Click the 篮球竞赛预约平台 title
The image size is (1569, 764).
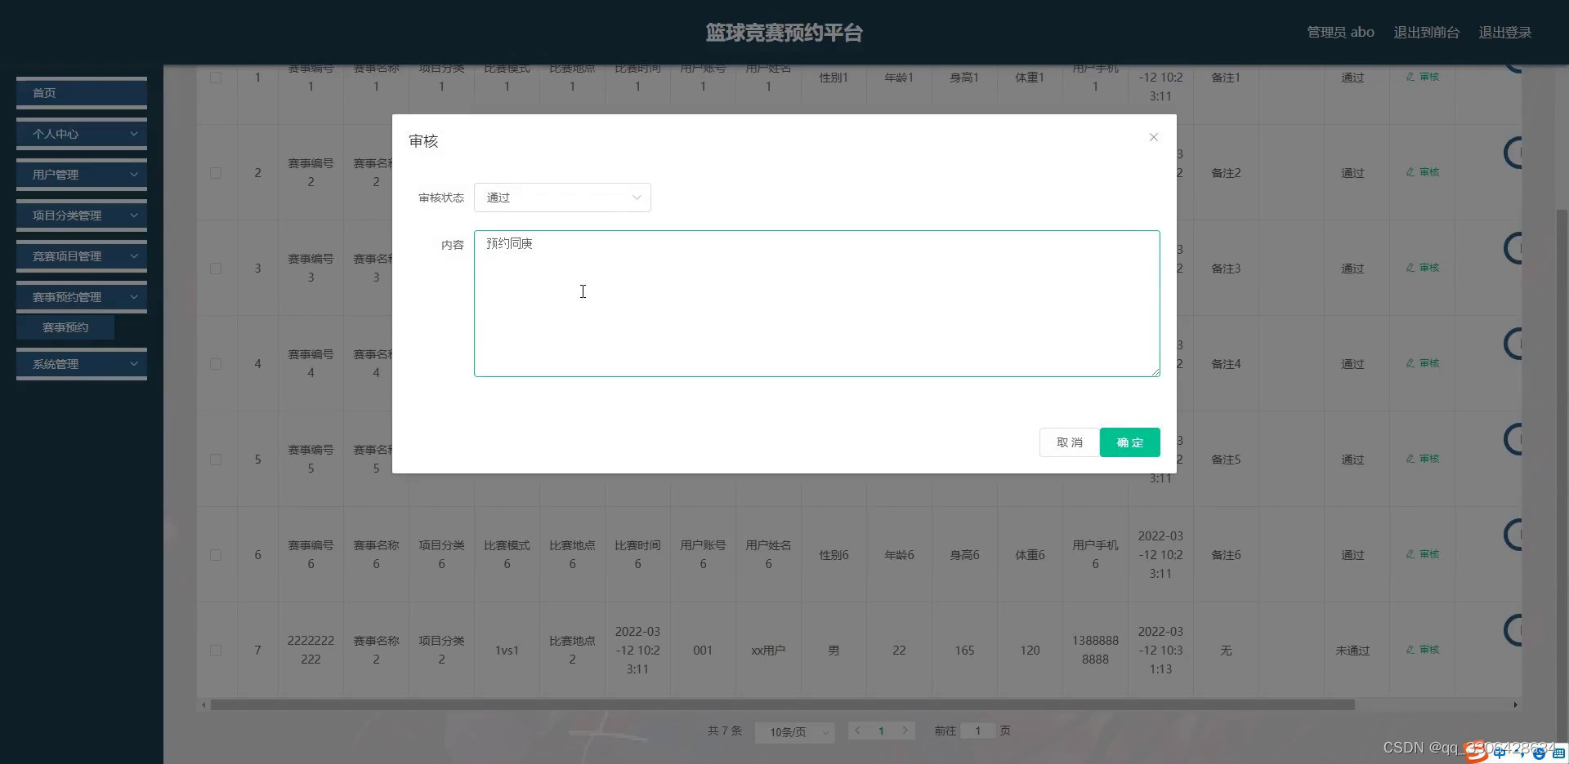784,33
